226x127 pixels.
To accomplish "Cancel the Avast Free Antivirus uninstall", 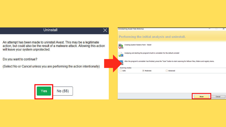I will pos(218,97).
